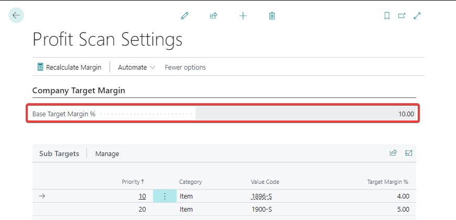The height and width of the screenshot is (220, 456).
Task: Click Recalculate Margin action
Action: pos(70,67)
